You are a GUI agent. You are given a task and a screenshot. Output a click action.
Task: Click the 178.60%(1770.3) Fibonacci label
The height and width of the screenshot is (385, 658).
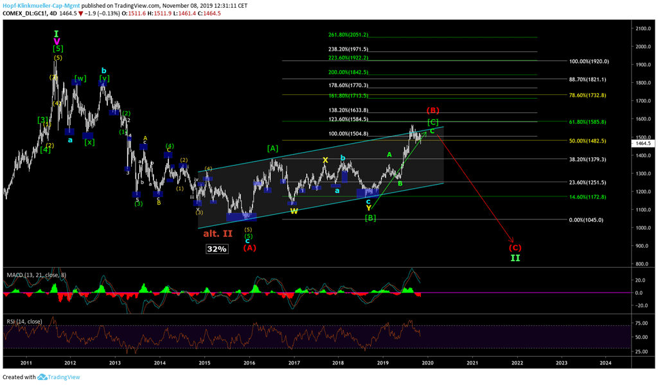348,85
